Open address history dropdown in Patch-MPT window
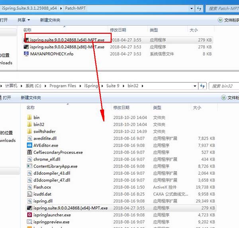Viewport: 239px width, 228px height. pos(192,8)
